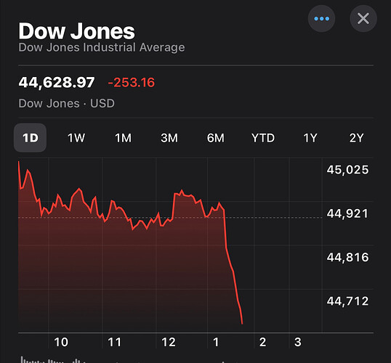Select the 2Y chart range
The width and height of the screenshot is (391, 363).
coord(356,138)
